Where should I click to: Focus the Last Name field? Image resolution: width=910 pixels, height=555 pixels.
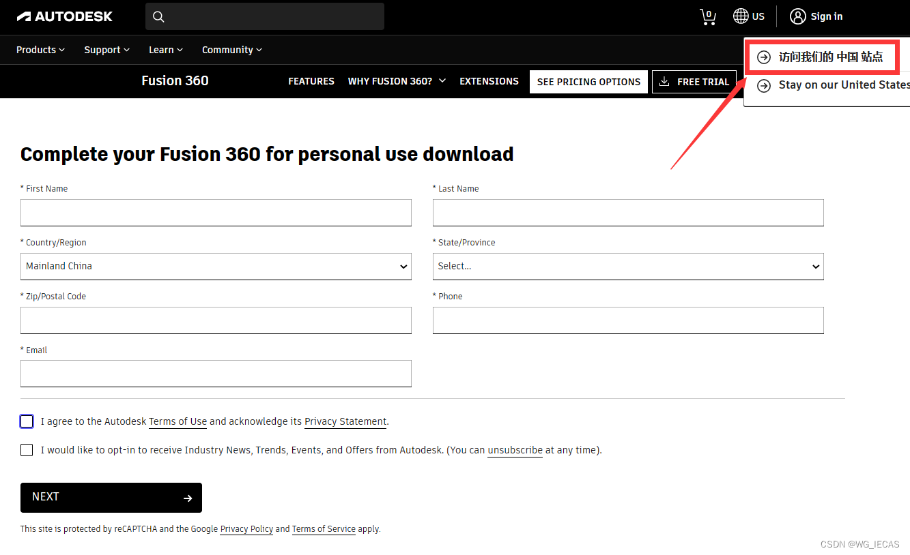(x=628, y=213)
